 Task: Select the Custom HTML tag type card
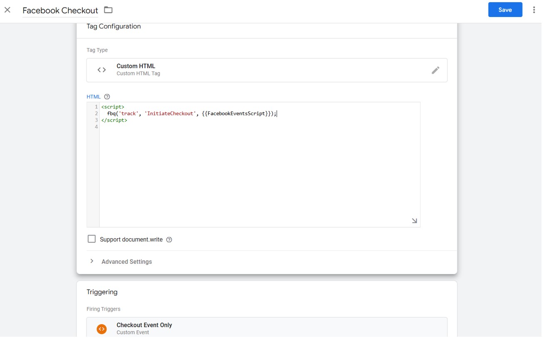267,70
